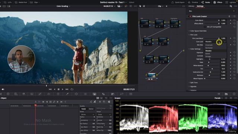Open the Effects panel in top bar

pyautogui.click(x=218, y=2)
